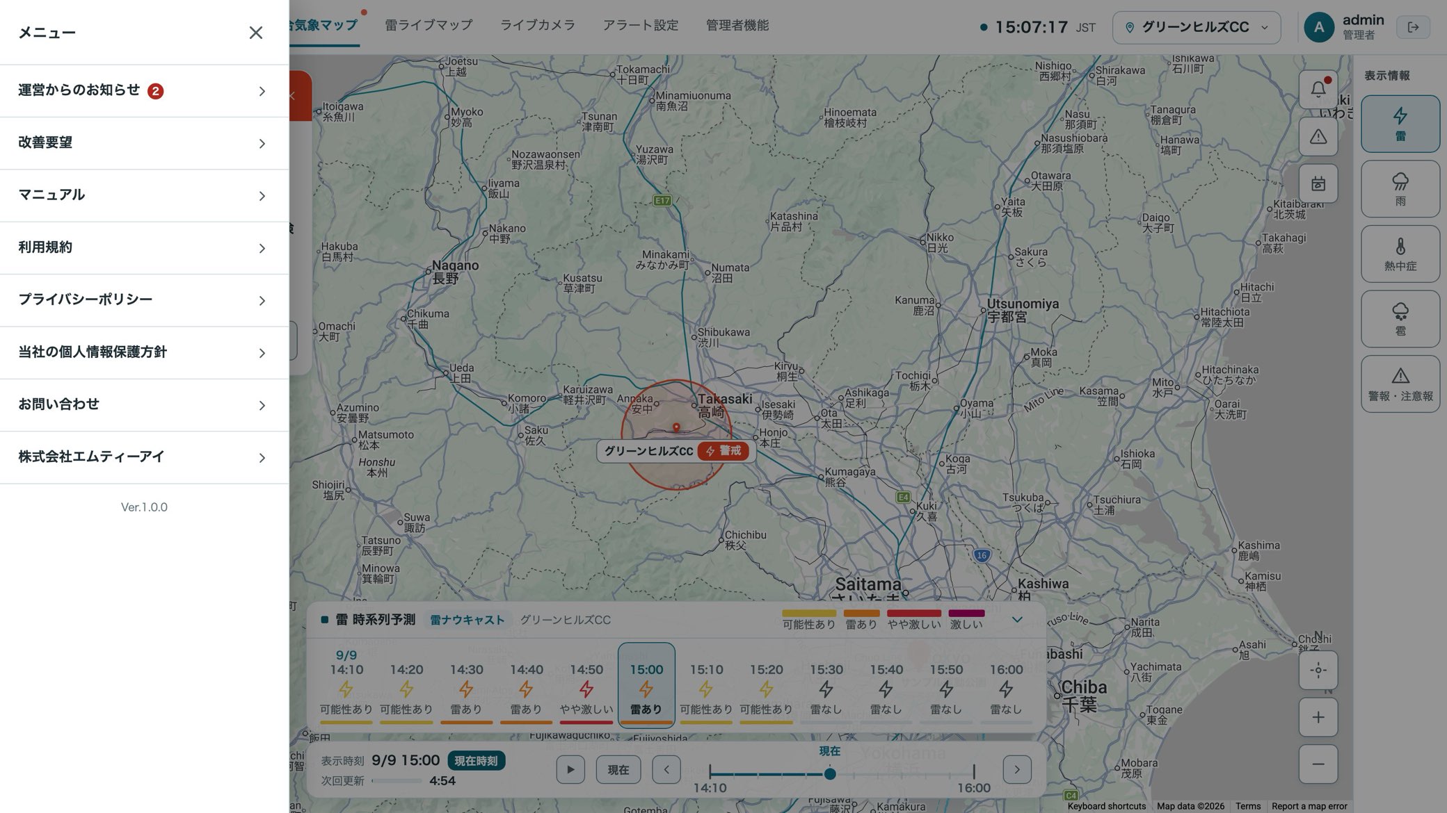This screenshot has height=813, width=1447.
Task: Click the logout icon next to admin
Action: coord(1413,27)
